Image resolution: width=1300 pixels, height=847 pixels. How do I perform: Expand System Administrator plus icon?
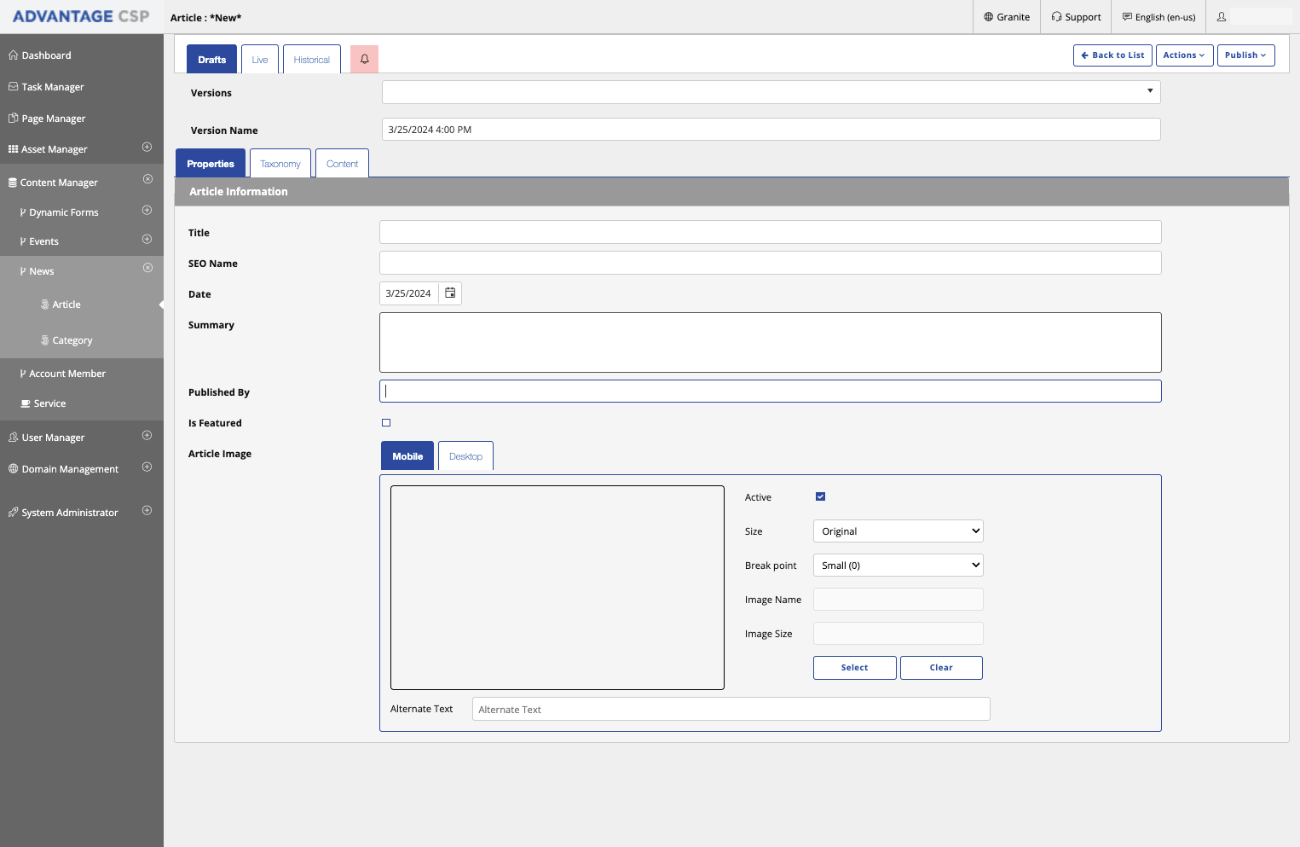(x=147, y=511)
